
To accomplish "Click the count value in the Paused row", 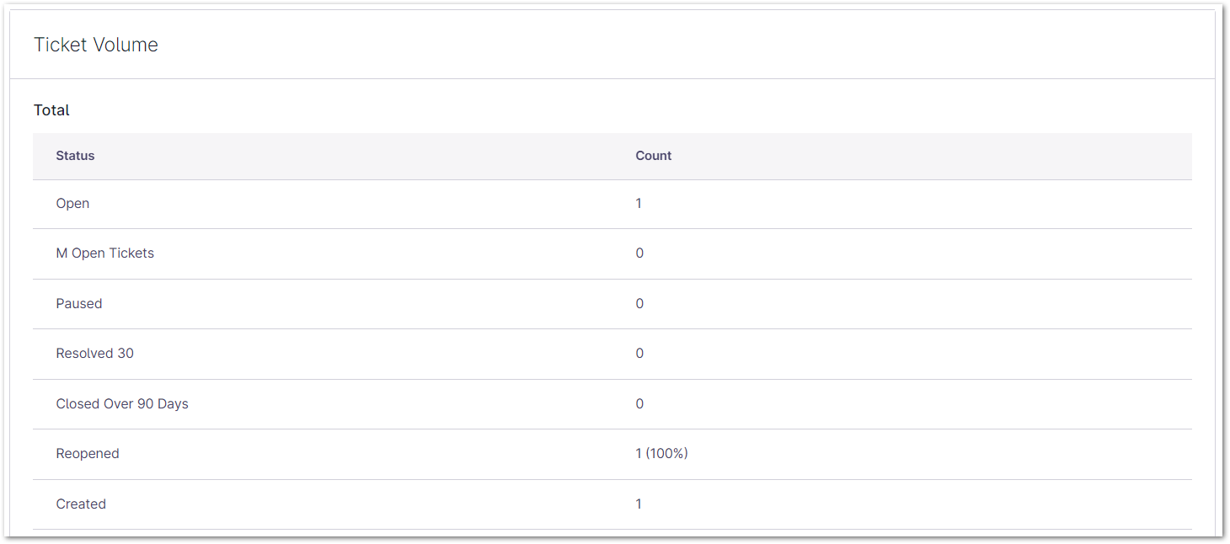I will coord(639,303).
